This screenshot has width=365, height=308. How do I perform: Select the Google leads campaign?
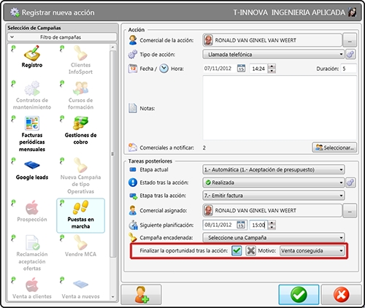point(32,169)
